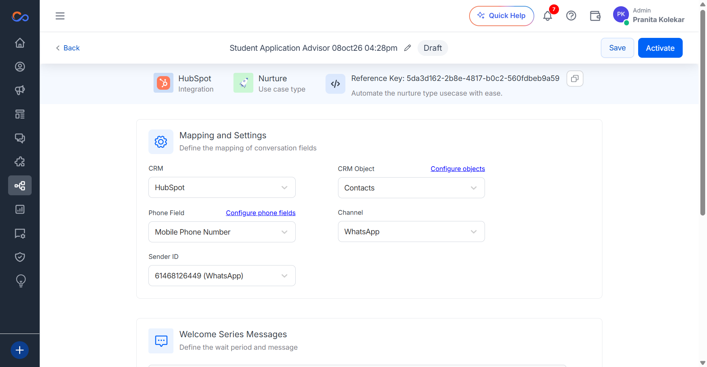
Task: Click the HubSpot integration icon
Action: pos(163,83)
